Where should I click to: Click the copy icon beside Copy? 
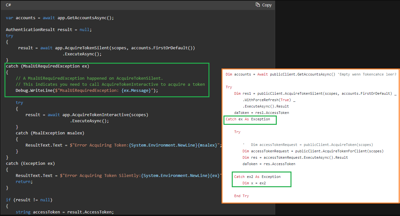click(258, 5)
